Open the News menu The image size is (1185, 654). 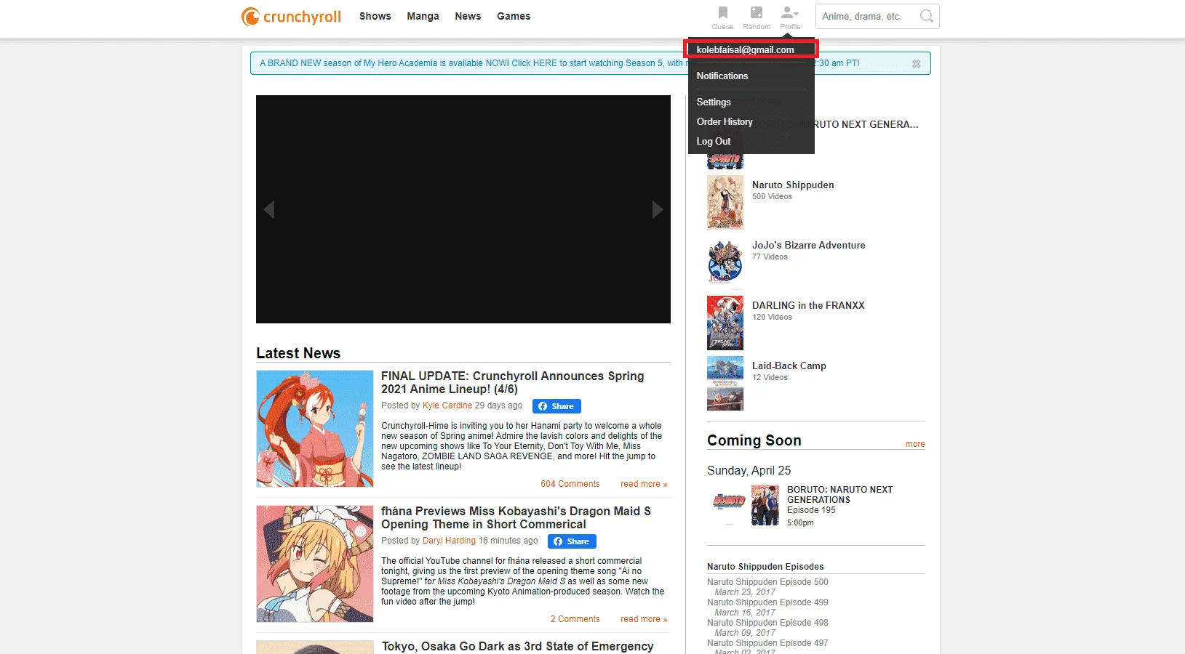pos(468,16)
